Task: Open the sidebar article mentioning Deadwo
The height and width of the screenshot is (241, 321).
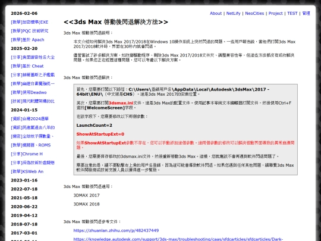Action: 29,92
